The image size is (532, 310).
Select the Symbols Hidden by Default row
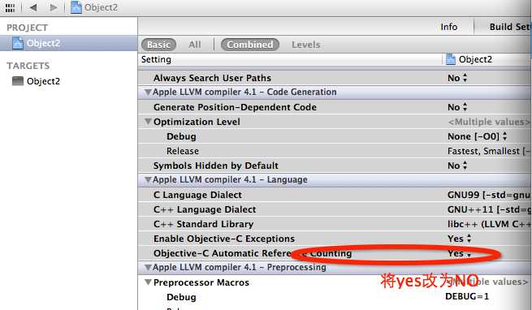(x=334, y=166)
